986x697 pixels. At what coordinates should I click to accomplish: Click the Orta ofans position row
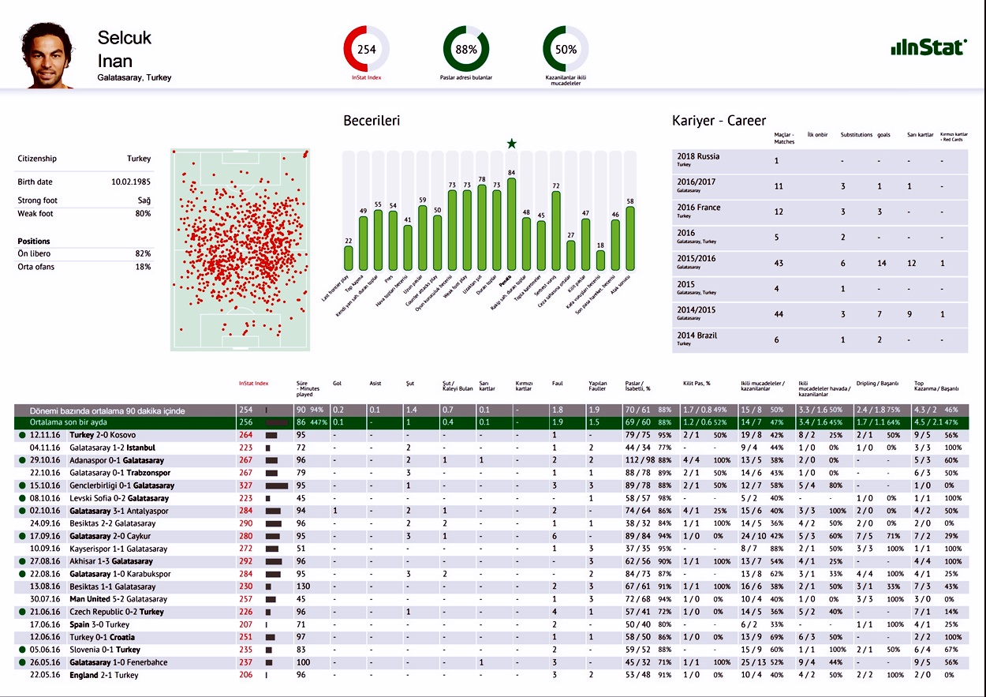(x=84, y=267)
